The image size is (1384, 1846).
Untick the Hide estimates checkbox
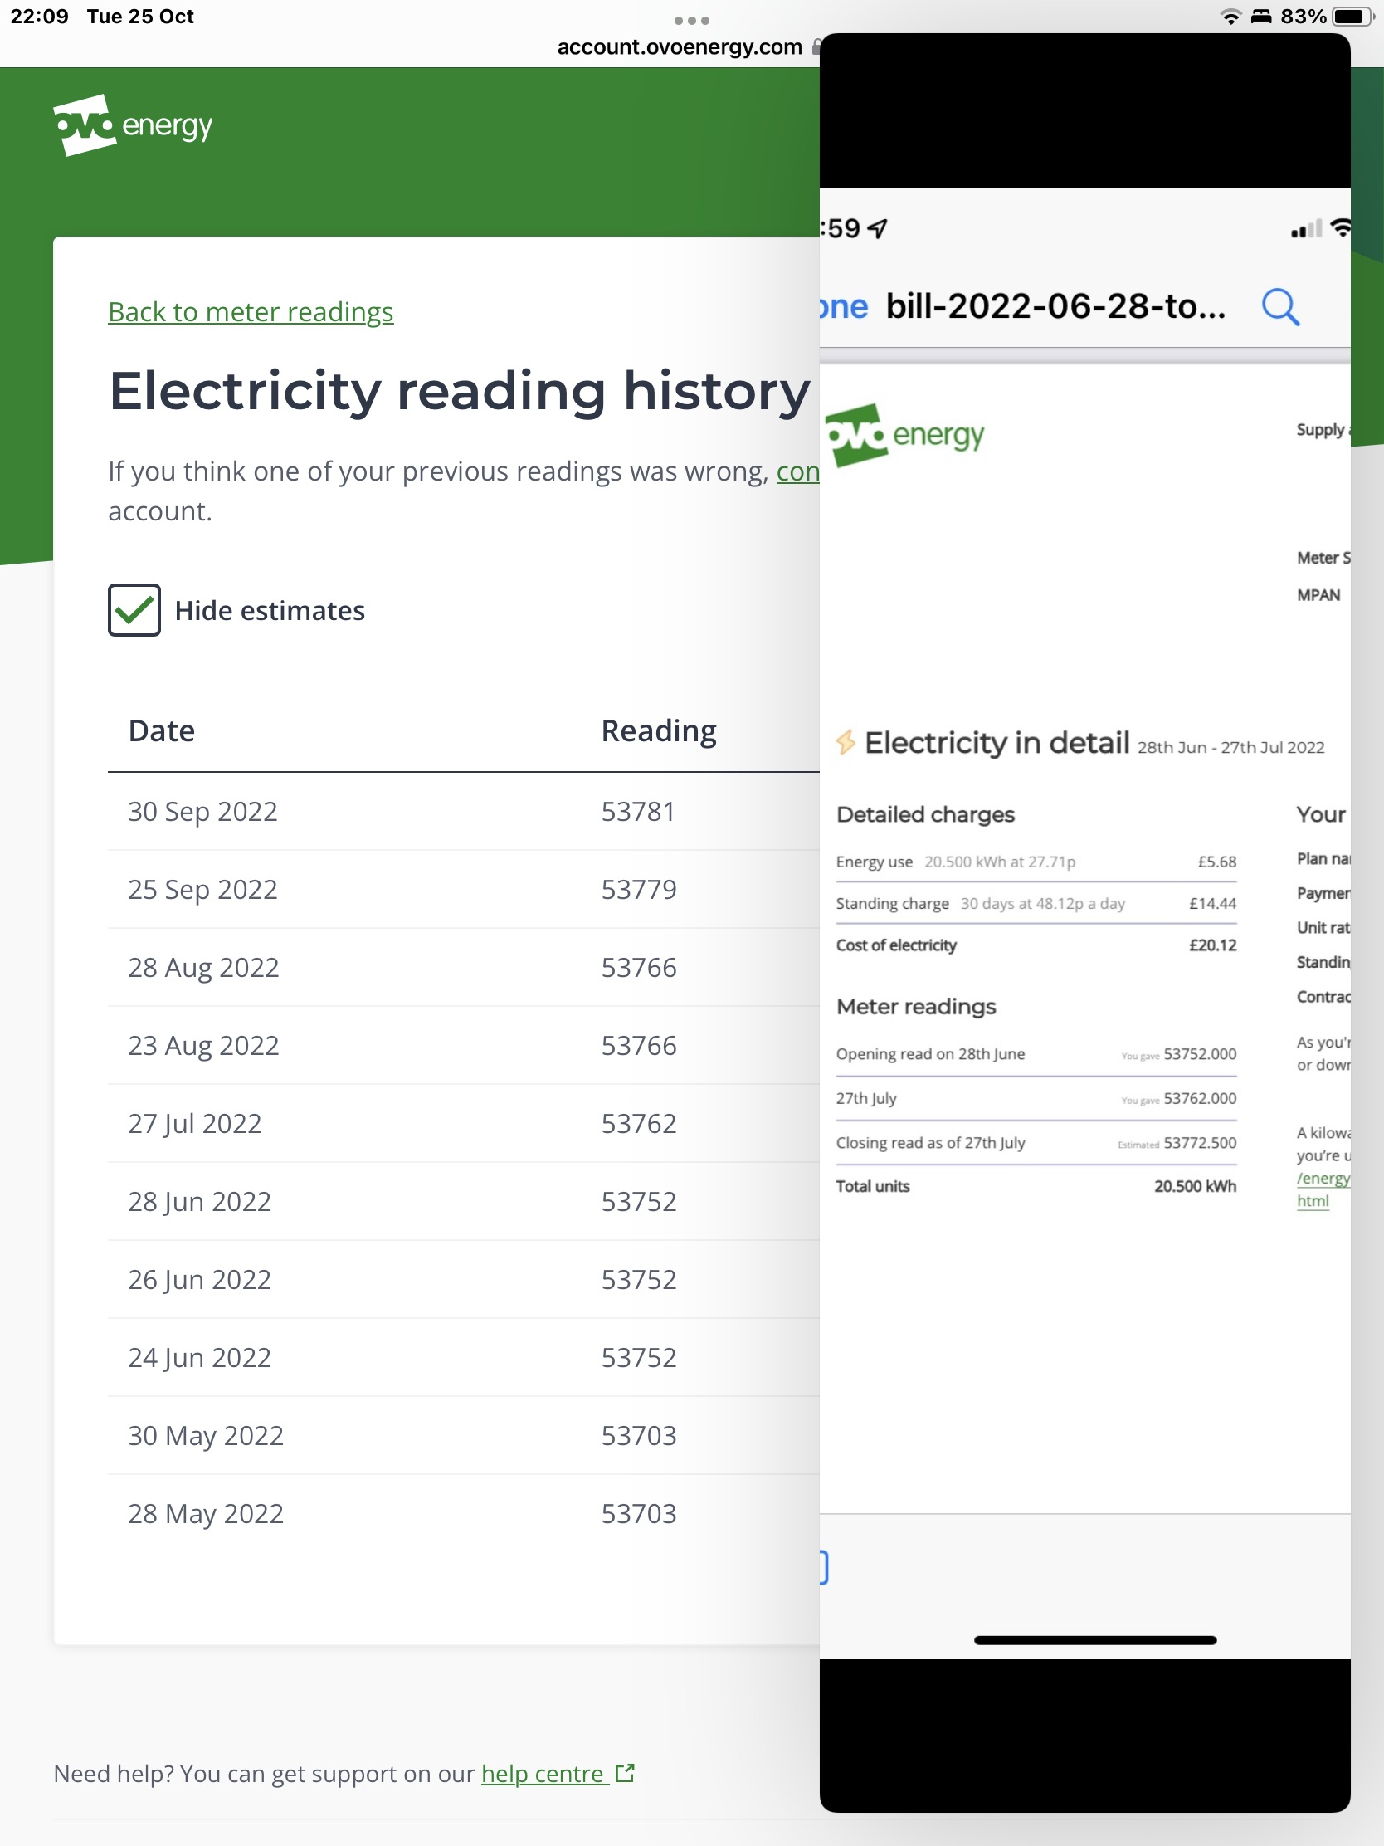pos(134,610)
